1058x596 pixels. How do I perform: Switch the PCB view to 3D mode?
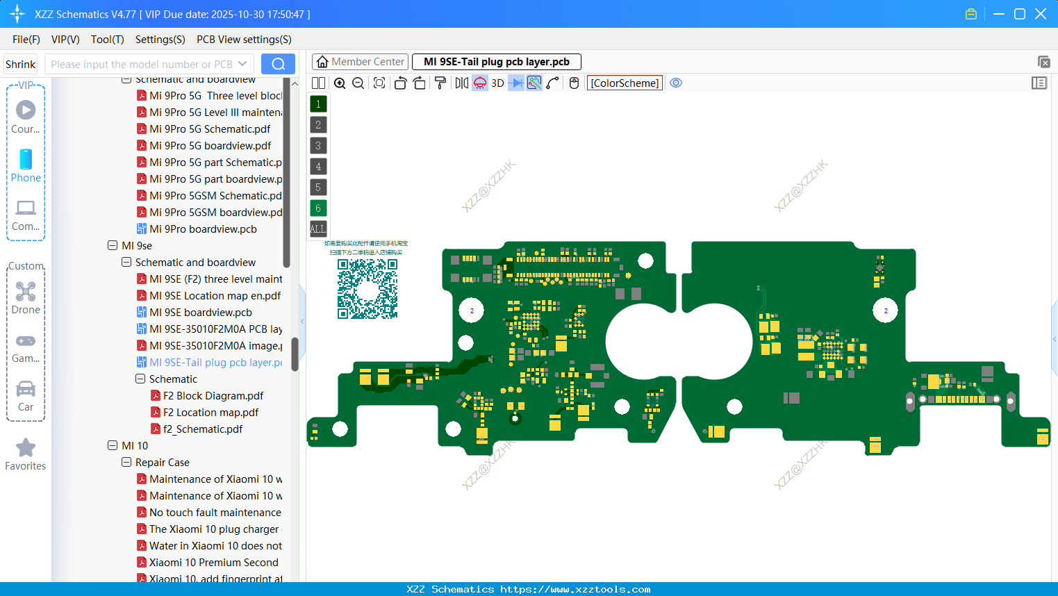pos(497,83)
